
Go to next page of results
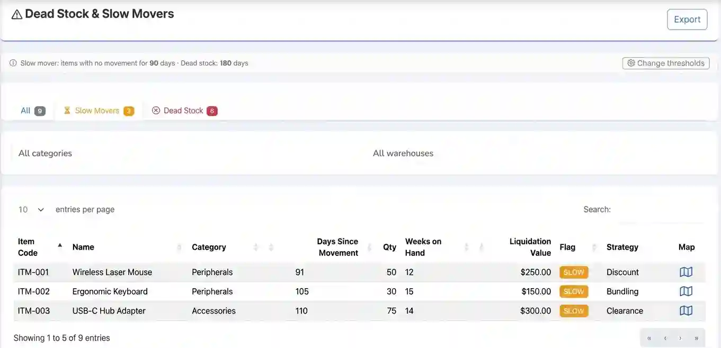click(680, 338)
